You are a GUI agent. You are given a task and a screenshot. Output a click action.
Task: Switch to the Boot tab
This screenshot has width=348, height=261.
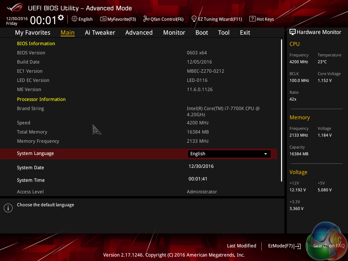tap(202, 33)
